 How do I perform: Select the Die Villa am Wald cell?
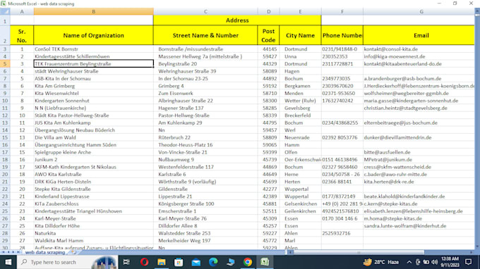pyautogui.click(x=93, y=137)
